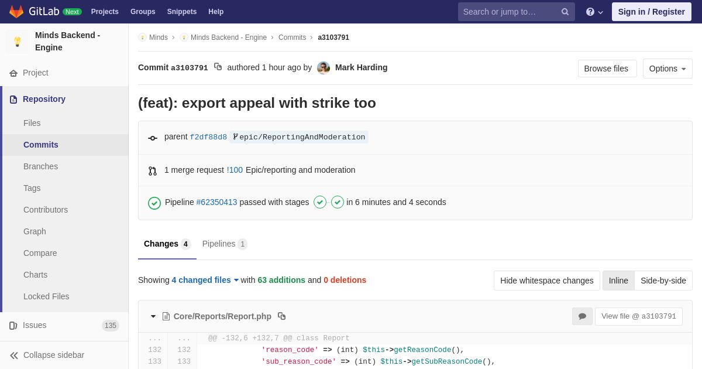Toggle Hide whitespace changes
Viewport: 702px width, 369px height.
coord(546,281)
